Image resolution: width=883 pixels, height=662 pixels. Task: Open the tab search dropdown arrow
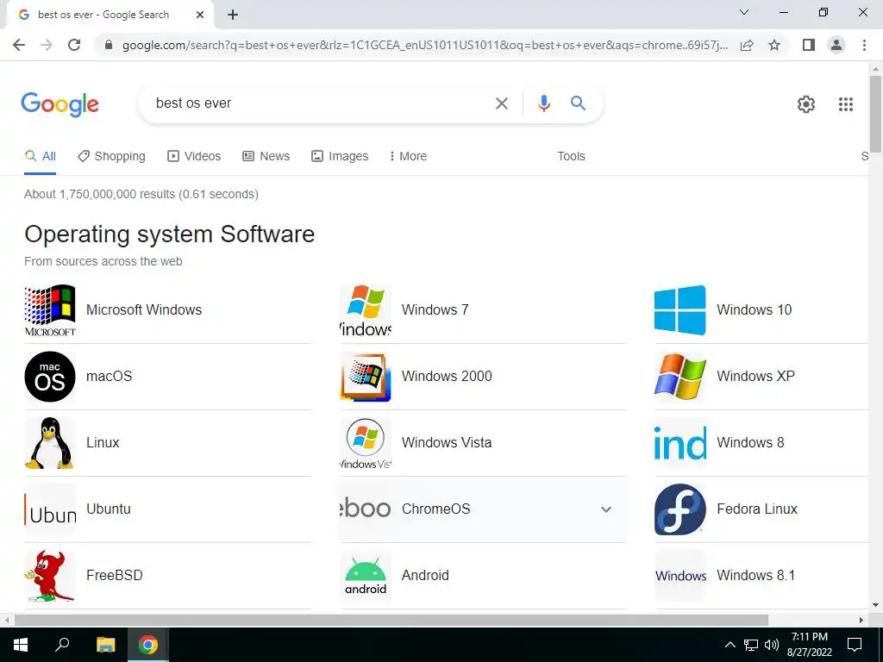click(744, 12)
